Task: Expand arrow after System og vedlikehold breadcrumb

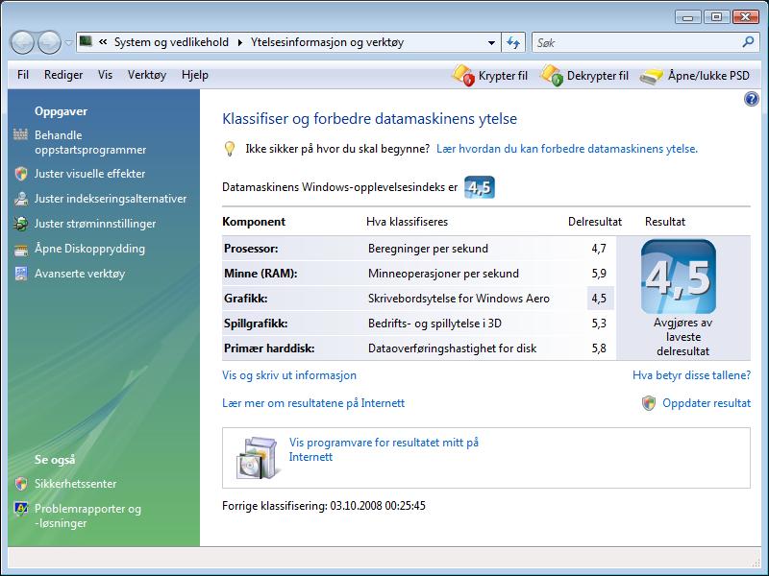Action: click(x=239, y=42)
